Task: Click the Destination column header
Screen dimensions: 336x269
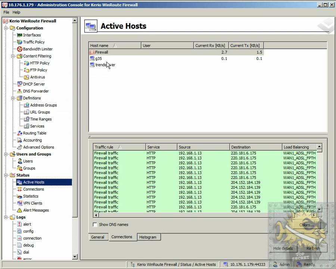Action: (256, 147)
